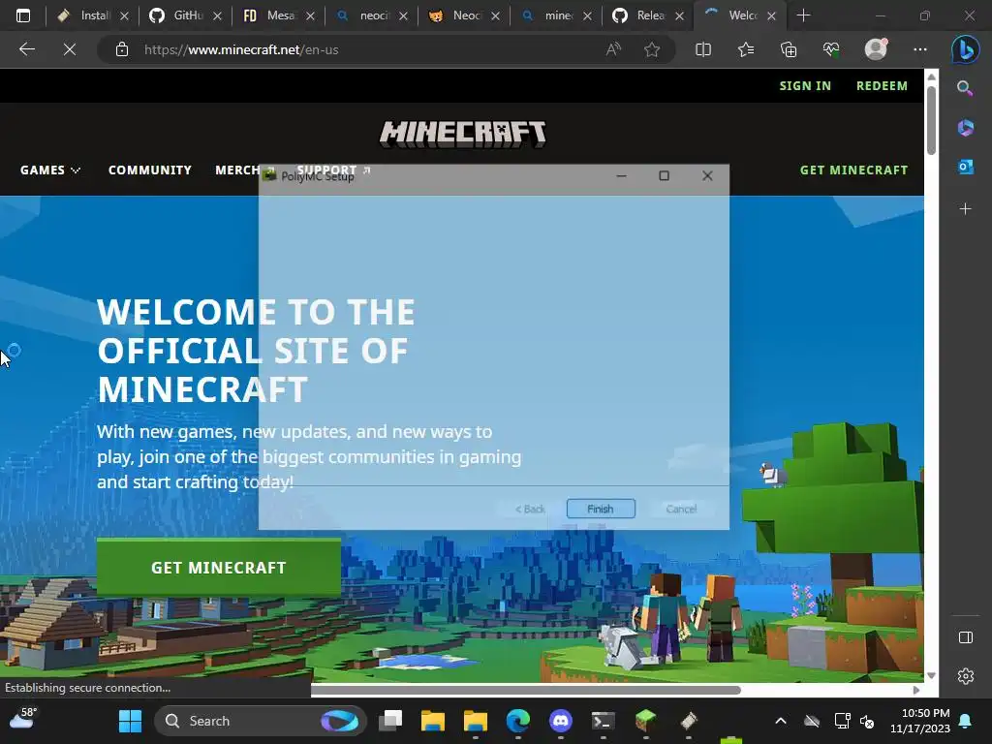The width and height of the screenshot is (992, 744).
Task: Open the terminal from the taskbar
Action: pos(603,721)
